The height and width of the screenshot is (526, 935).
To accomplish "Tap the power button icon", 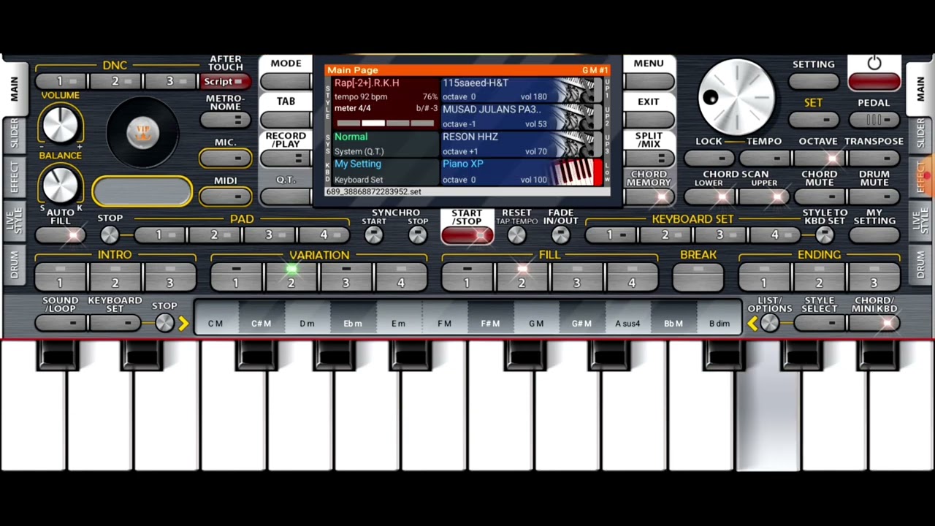I will pos(874,64).
